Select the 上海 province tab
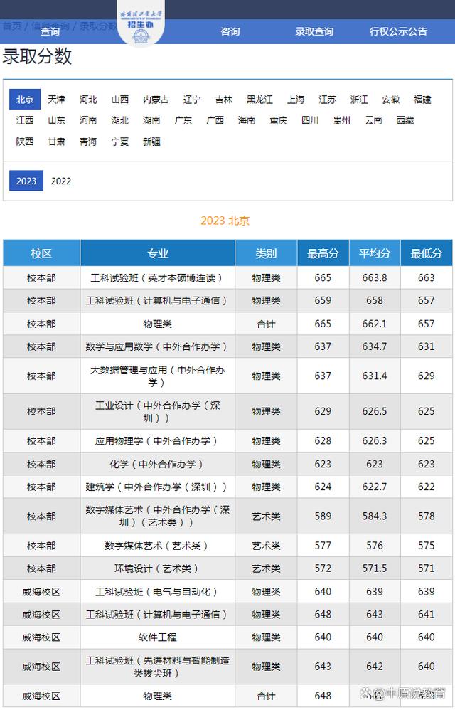 tap(296, 99)
